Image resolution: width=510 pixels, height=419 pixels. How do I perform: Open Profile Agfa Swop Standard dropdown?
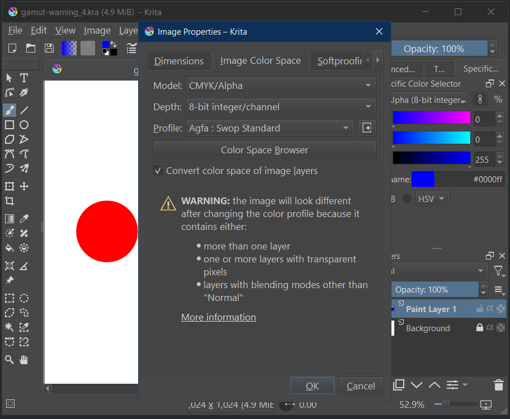[270, 128]
